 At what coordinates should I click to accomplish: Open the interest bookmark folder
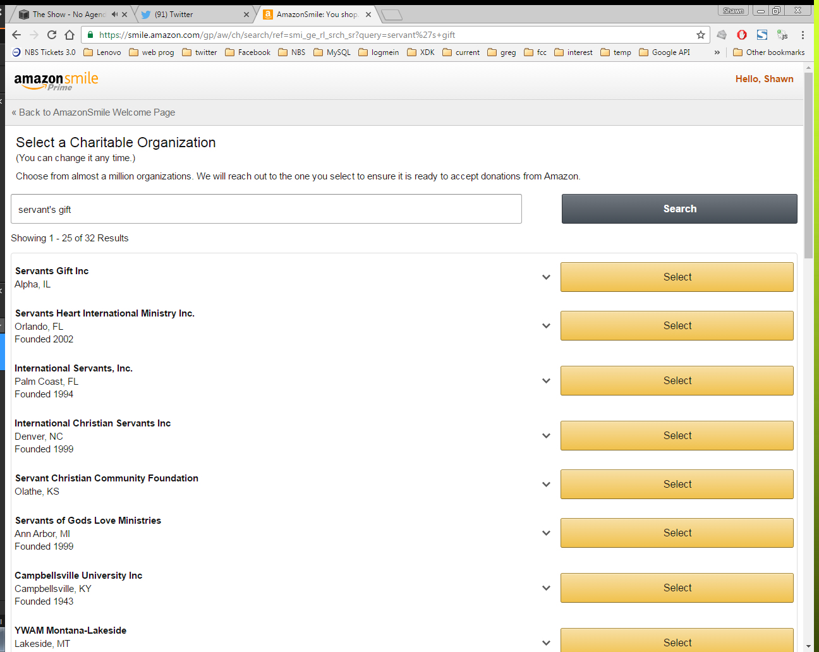pyautogui.click(x=573, y=52)
